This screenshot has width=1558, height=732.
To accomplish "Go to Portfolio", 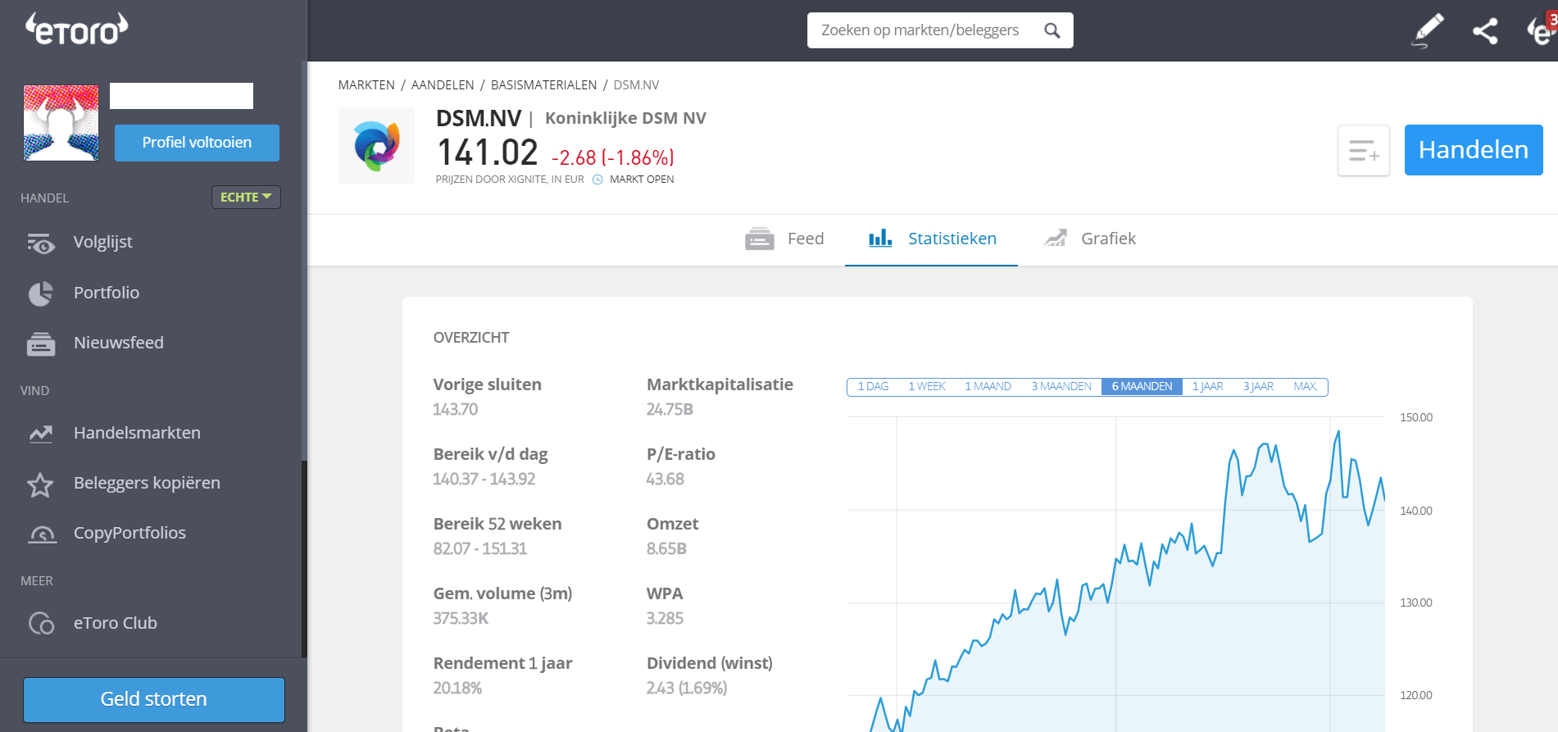I will pos(107,293).
